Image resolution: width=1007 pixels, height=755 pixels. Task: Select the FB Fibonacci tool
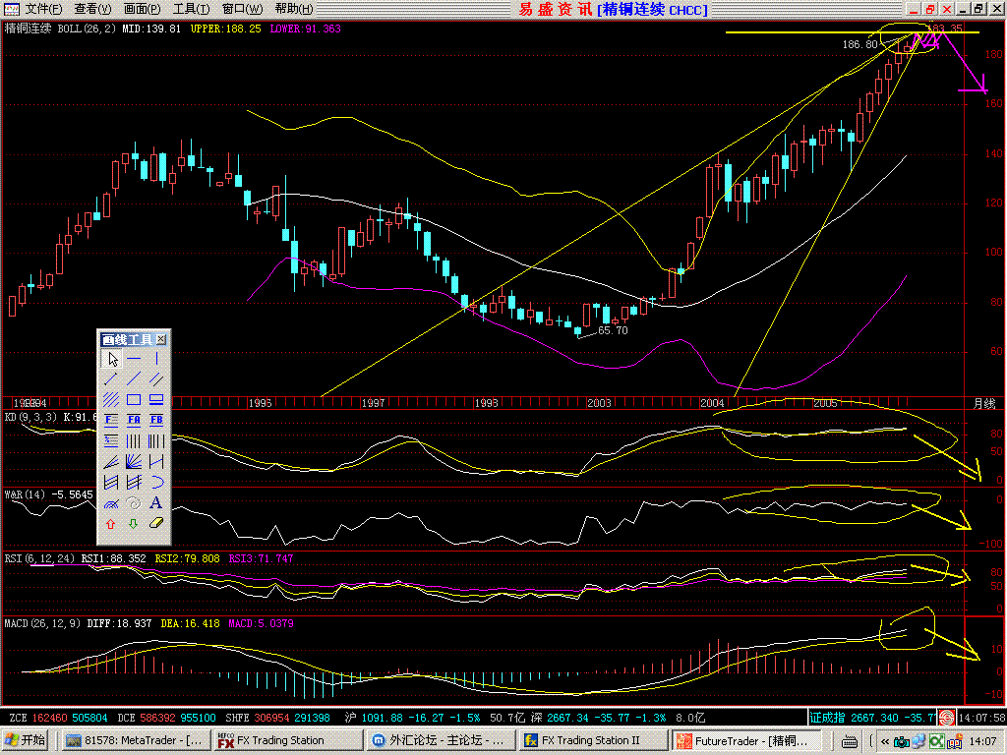(x=156, y=420)
